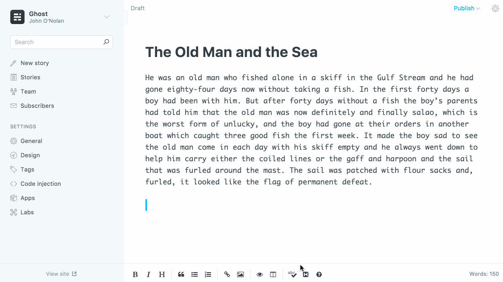The width and height of the screenshot is (503, 282).
Task: Expand the Ghost account menu chevron
Action: click(x=107, y=17)
